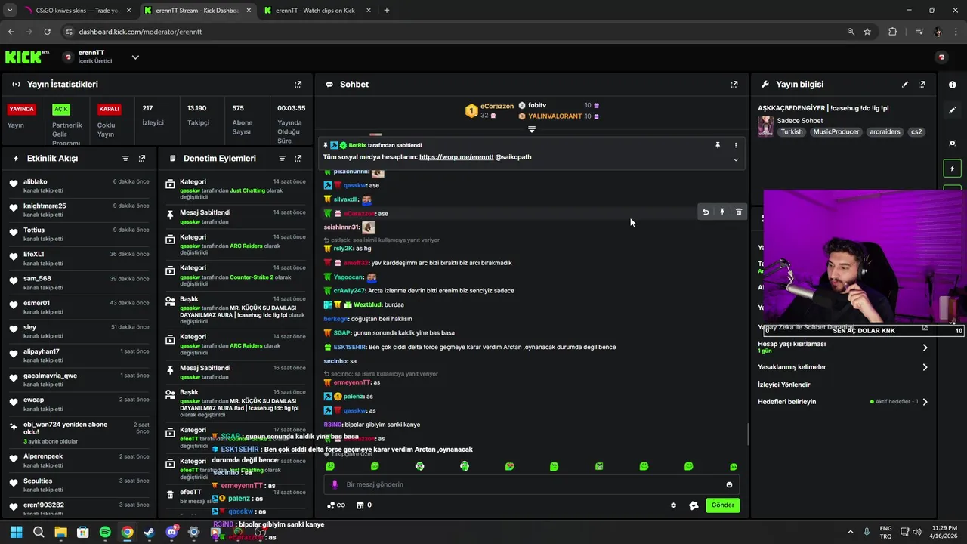Edit stream info with the pencil icon in Yayın bilgisi header
The height and width of the screenshot is (544, 967).
(x=905, y=85)
